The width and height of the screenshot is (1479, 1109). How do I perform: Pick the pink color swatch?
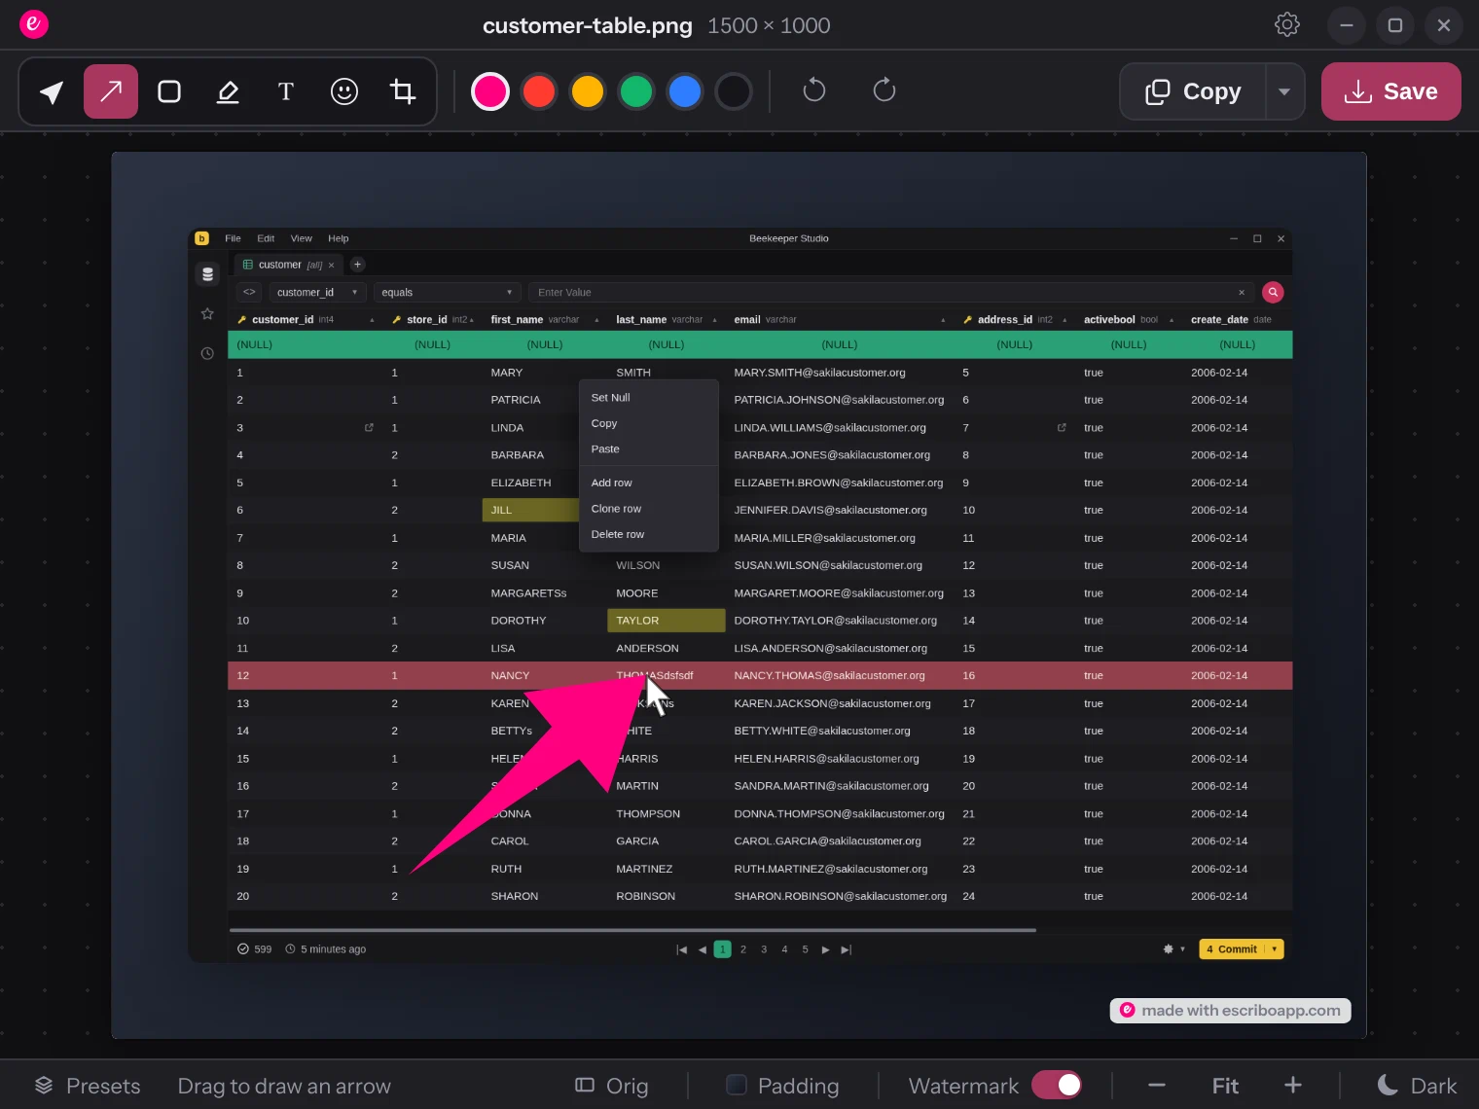490,91
